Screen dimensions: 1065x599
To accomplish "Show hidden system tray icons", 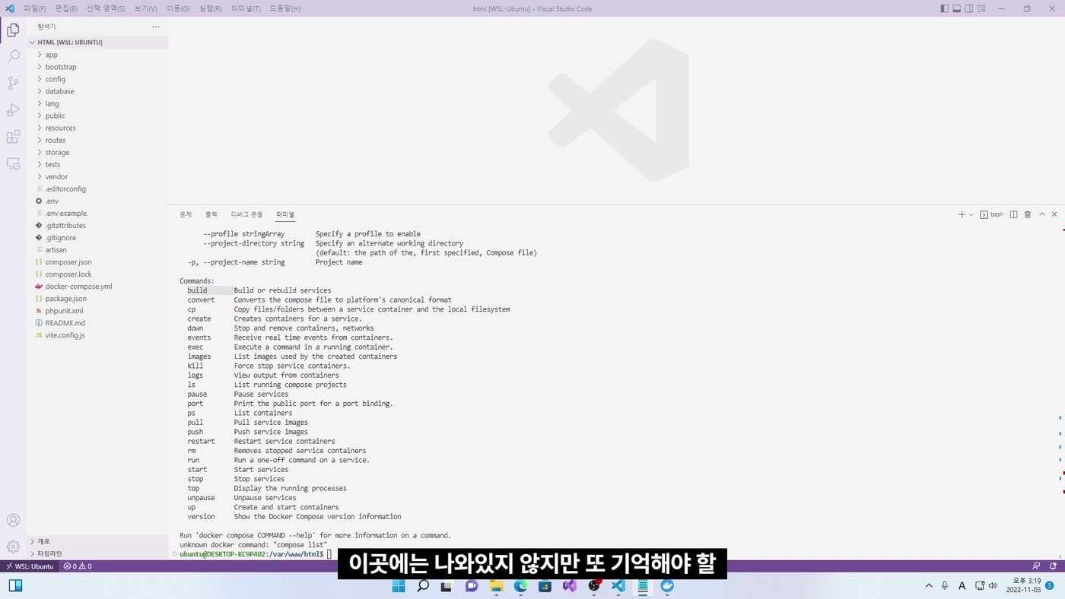I will click(x=929, y=586).
